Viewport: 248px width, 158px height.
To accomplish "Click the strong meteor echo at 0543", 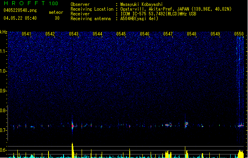I will 73,126.
